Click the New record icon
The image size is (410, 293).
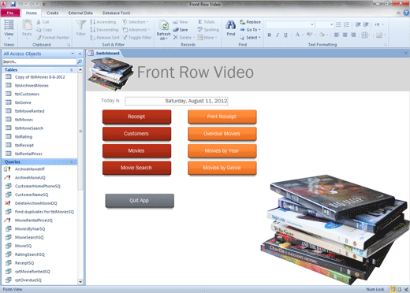[x=175, y=22]
